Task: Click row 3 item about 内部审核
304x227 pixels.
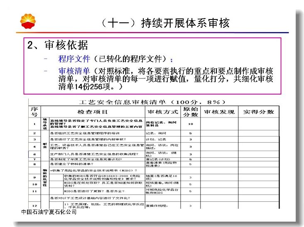Action: pyautogui.click(x=88, y=139)
